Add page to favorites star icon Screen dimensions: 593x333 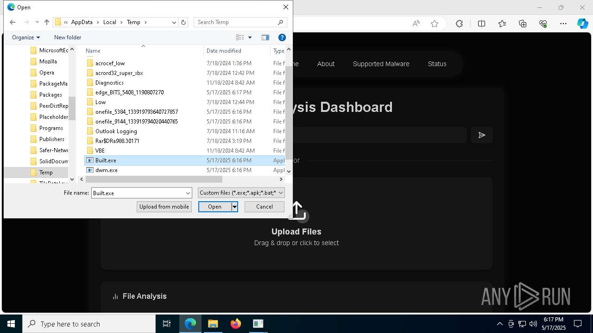(x=435, y=24)
